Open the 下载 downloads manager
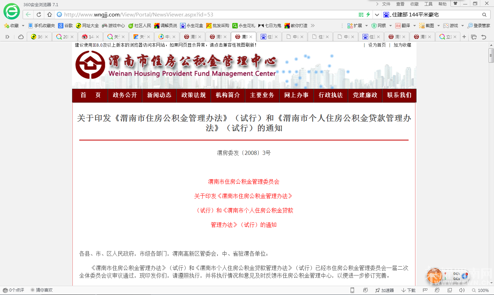 coord(408,290)
